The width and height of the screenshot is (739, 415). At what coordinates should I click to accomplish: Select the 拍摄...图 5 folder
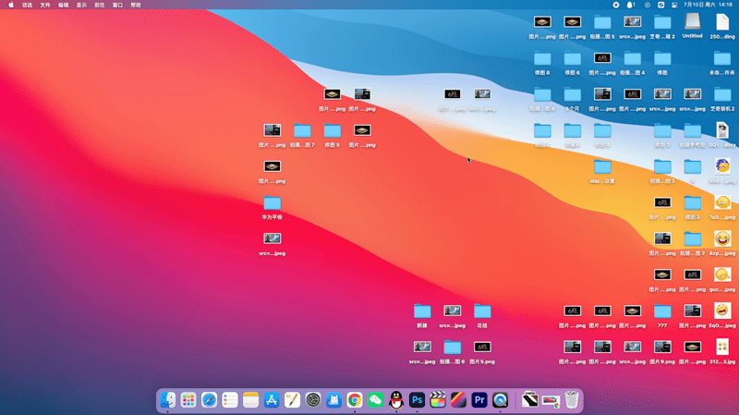point(602,27)
